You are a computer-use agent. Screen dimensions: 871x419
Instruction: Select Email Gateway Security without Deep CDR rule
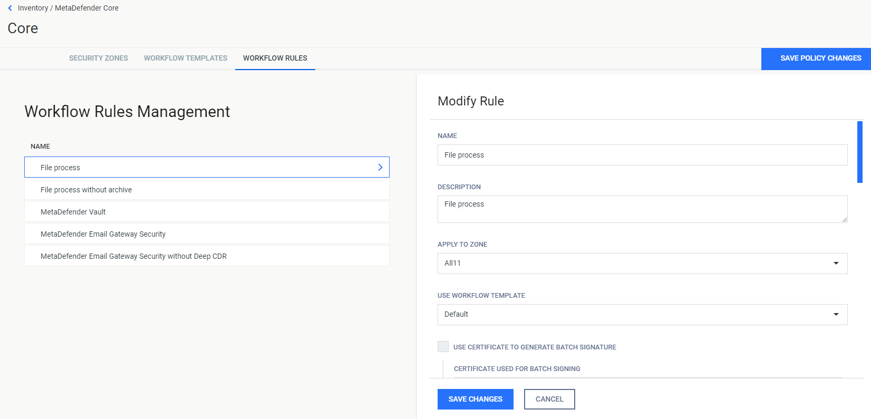pos(207,256)
